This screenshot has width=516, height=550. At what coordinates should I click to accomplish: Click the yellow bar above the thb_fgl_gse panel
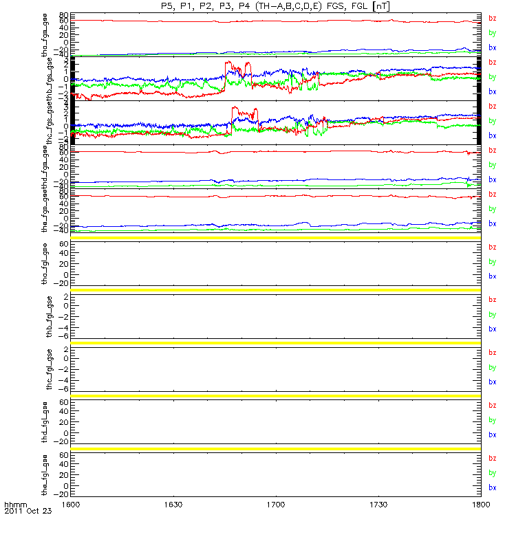coord(276,290)
